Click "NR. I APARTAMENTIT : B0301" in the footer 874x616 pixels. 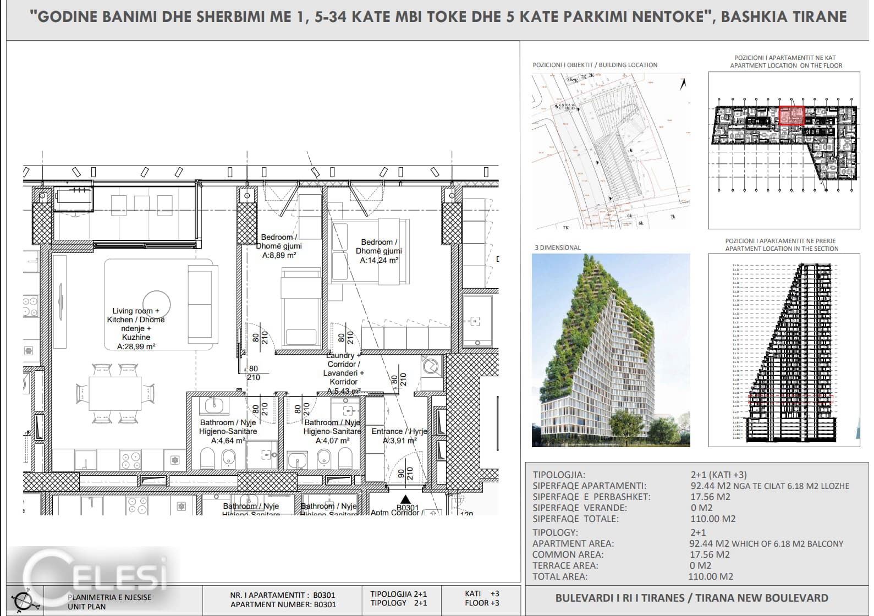click(283, 595)
